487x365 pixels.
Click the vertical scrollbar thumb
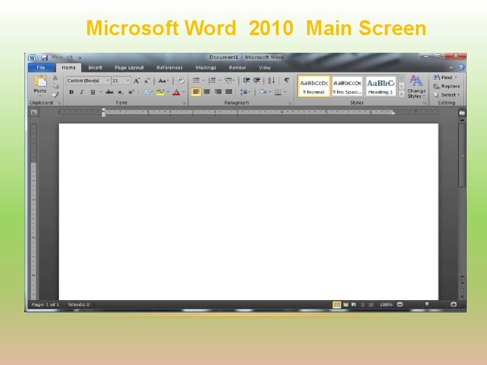tap(462, 155)
